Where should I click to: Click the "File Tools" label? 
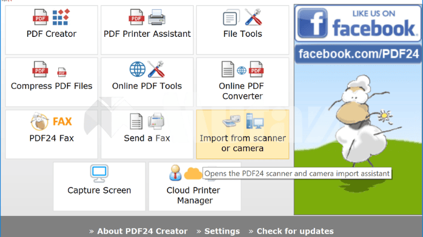click(x=242, y=34)
